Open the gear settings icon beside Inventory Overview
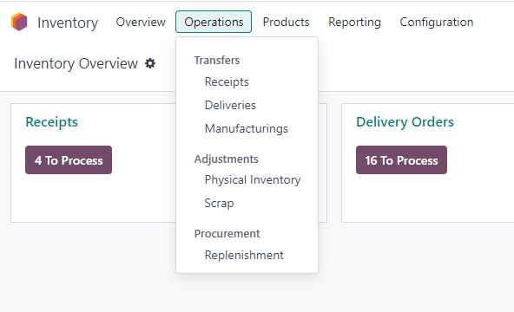The height and width of the screenshot is (312, 514). 150,63
